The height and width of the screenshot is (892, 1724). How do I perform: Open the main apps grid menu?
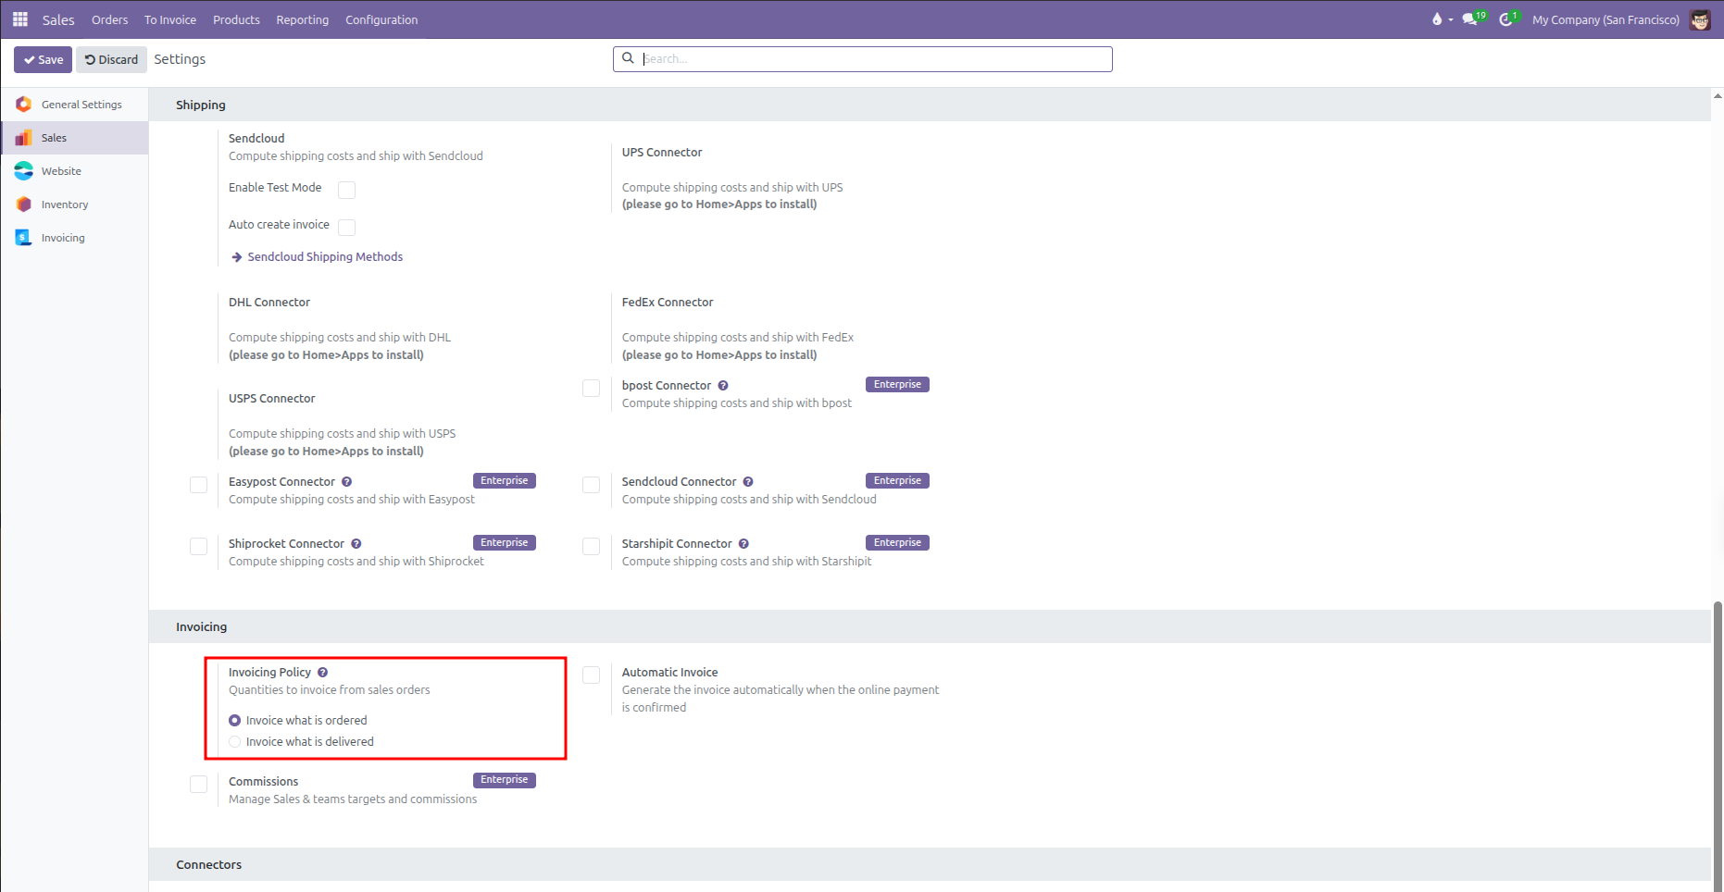20,19
